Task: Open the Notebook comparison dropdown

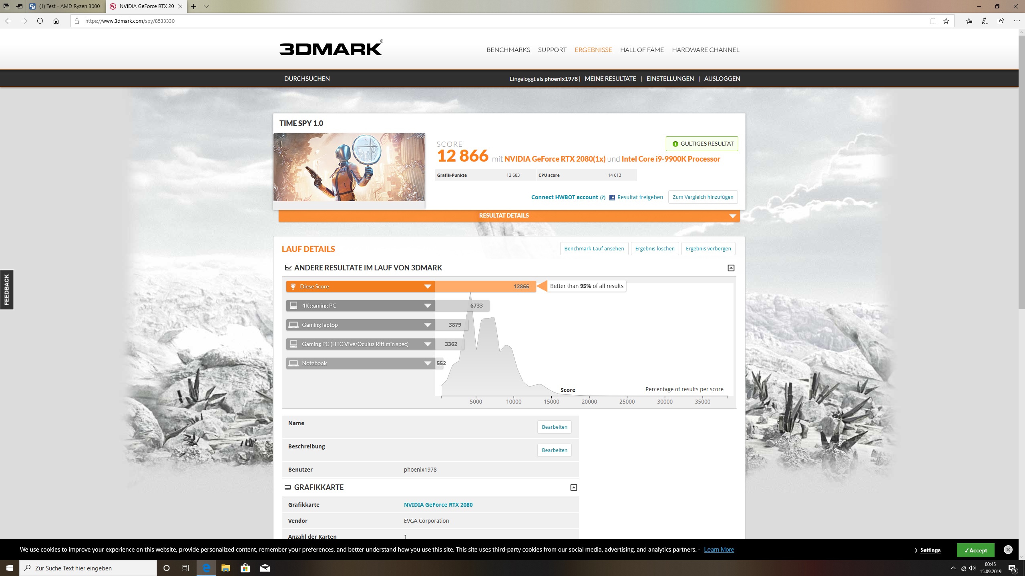Action: tap(427, 363)
